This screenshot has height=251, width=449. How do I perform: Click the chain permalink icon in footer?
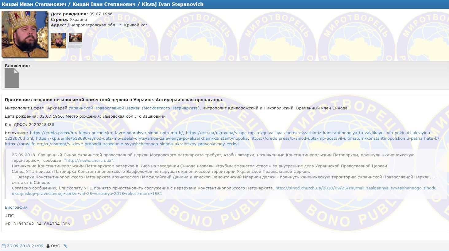pos(65,246)
